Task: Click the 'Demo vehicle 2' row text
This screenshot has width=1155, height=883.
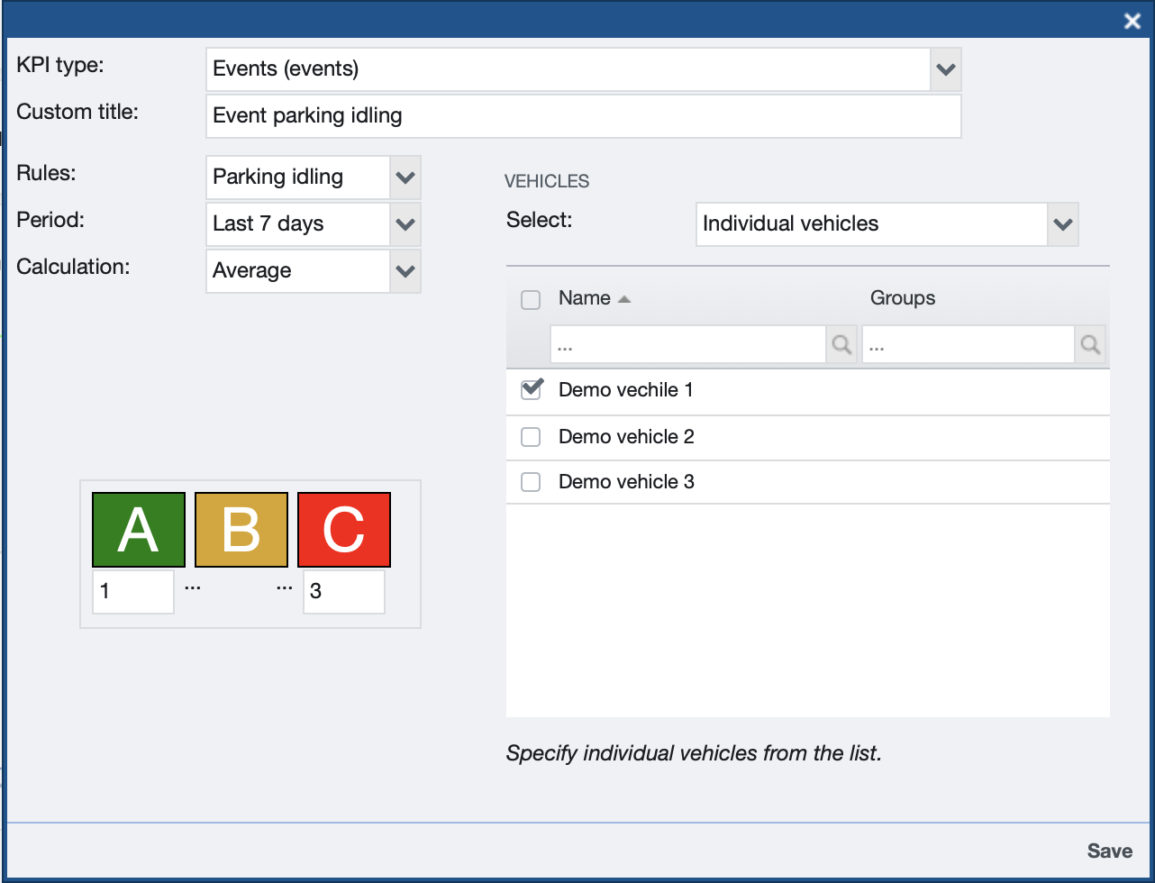Action: click(x=626, y=437)
